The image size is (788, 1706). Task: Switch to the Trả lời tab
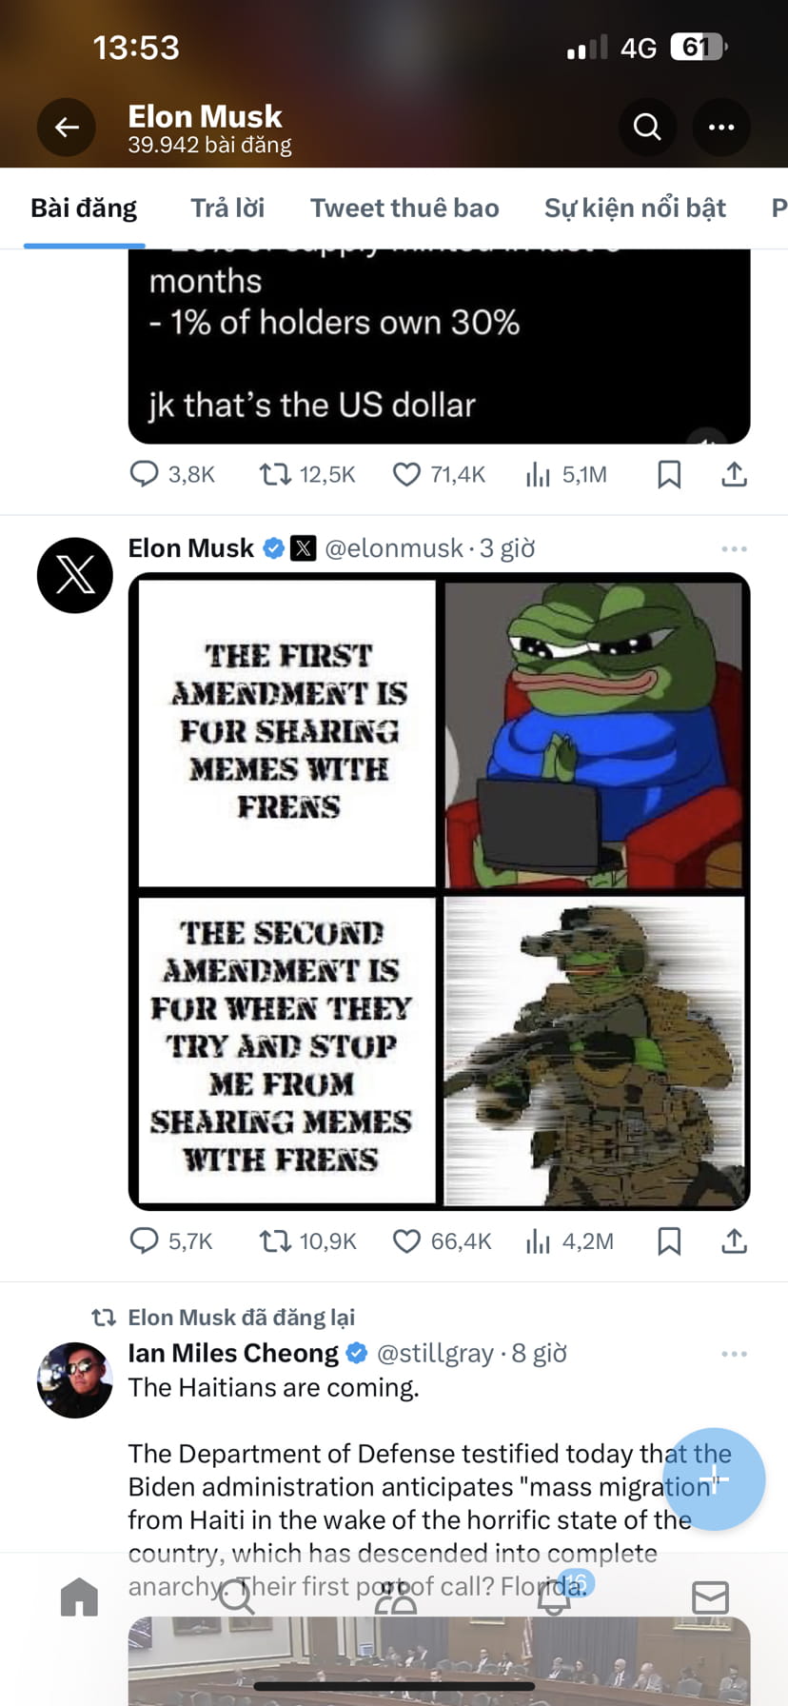[227, 208]
